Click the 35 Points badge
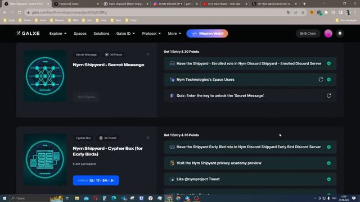The image size is (360, 202). pos(107,138)
